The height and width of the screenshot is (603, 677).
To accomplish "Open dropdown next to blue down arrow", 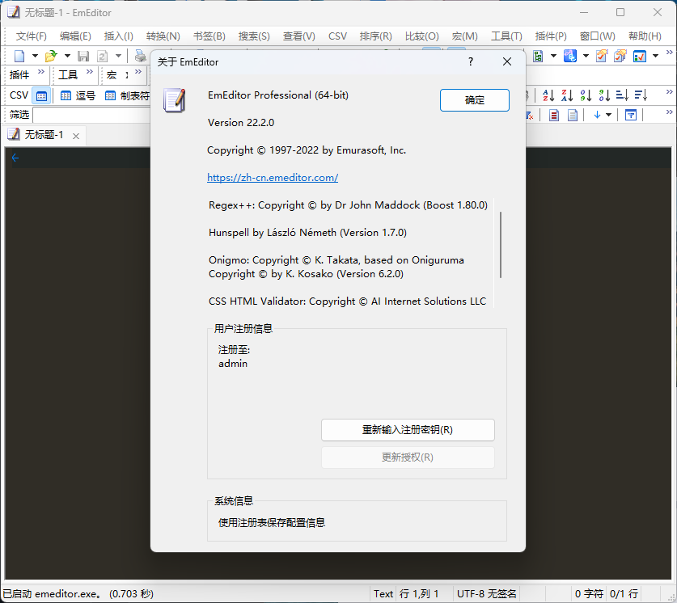I will coord(609,115).
